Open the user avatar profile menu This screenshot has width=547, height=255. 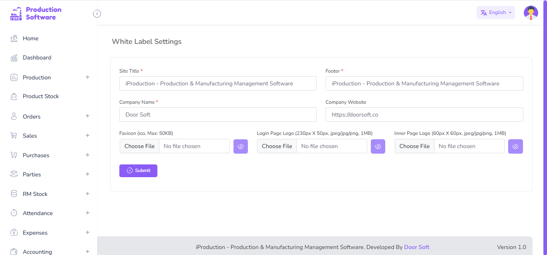(x=531, y=13)
